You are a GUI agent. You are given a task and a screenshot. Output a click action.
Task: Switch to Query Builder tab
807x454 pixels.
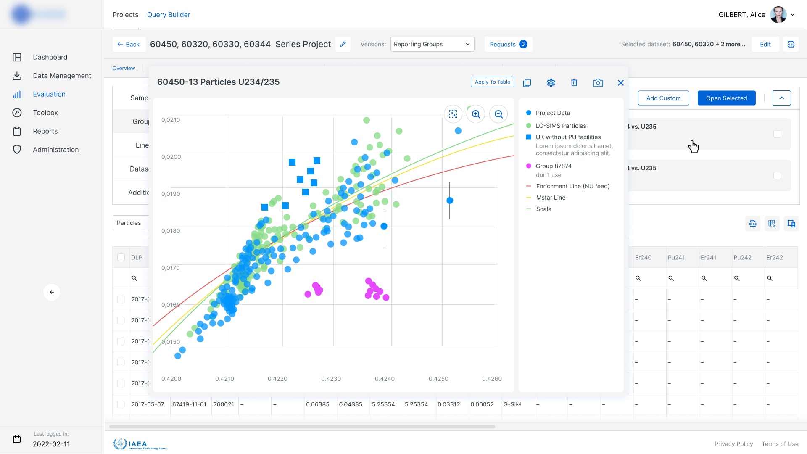(169, 15)
